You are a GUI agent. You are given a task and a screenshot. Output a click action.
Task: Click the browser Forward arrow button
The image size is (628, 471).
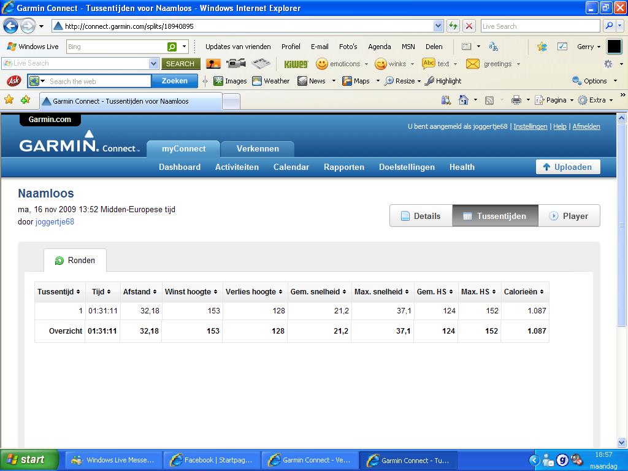28,26
